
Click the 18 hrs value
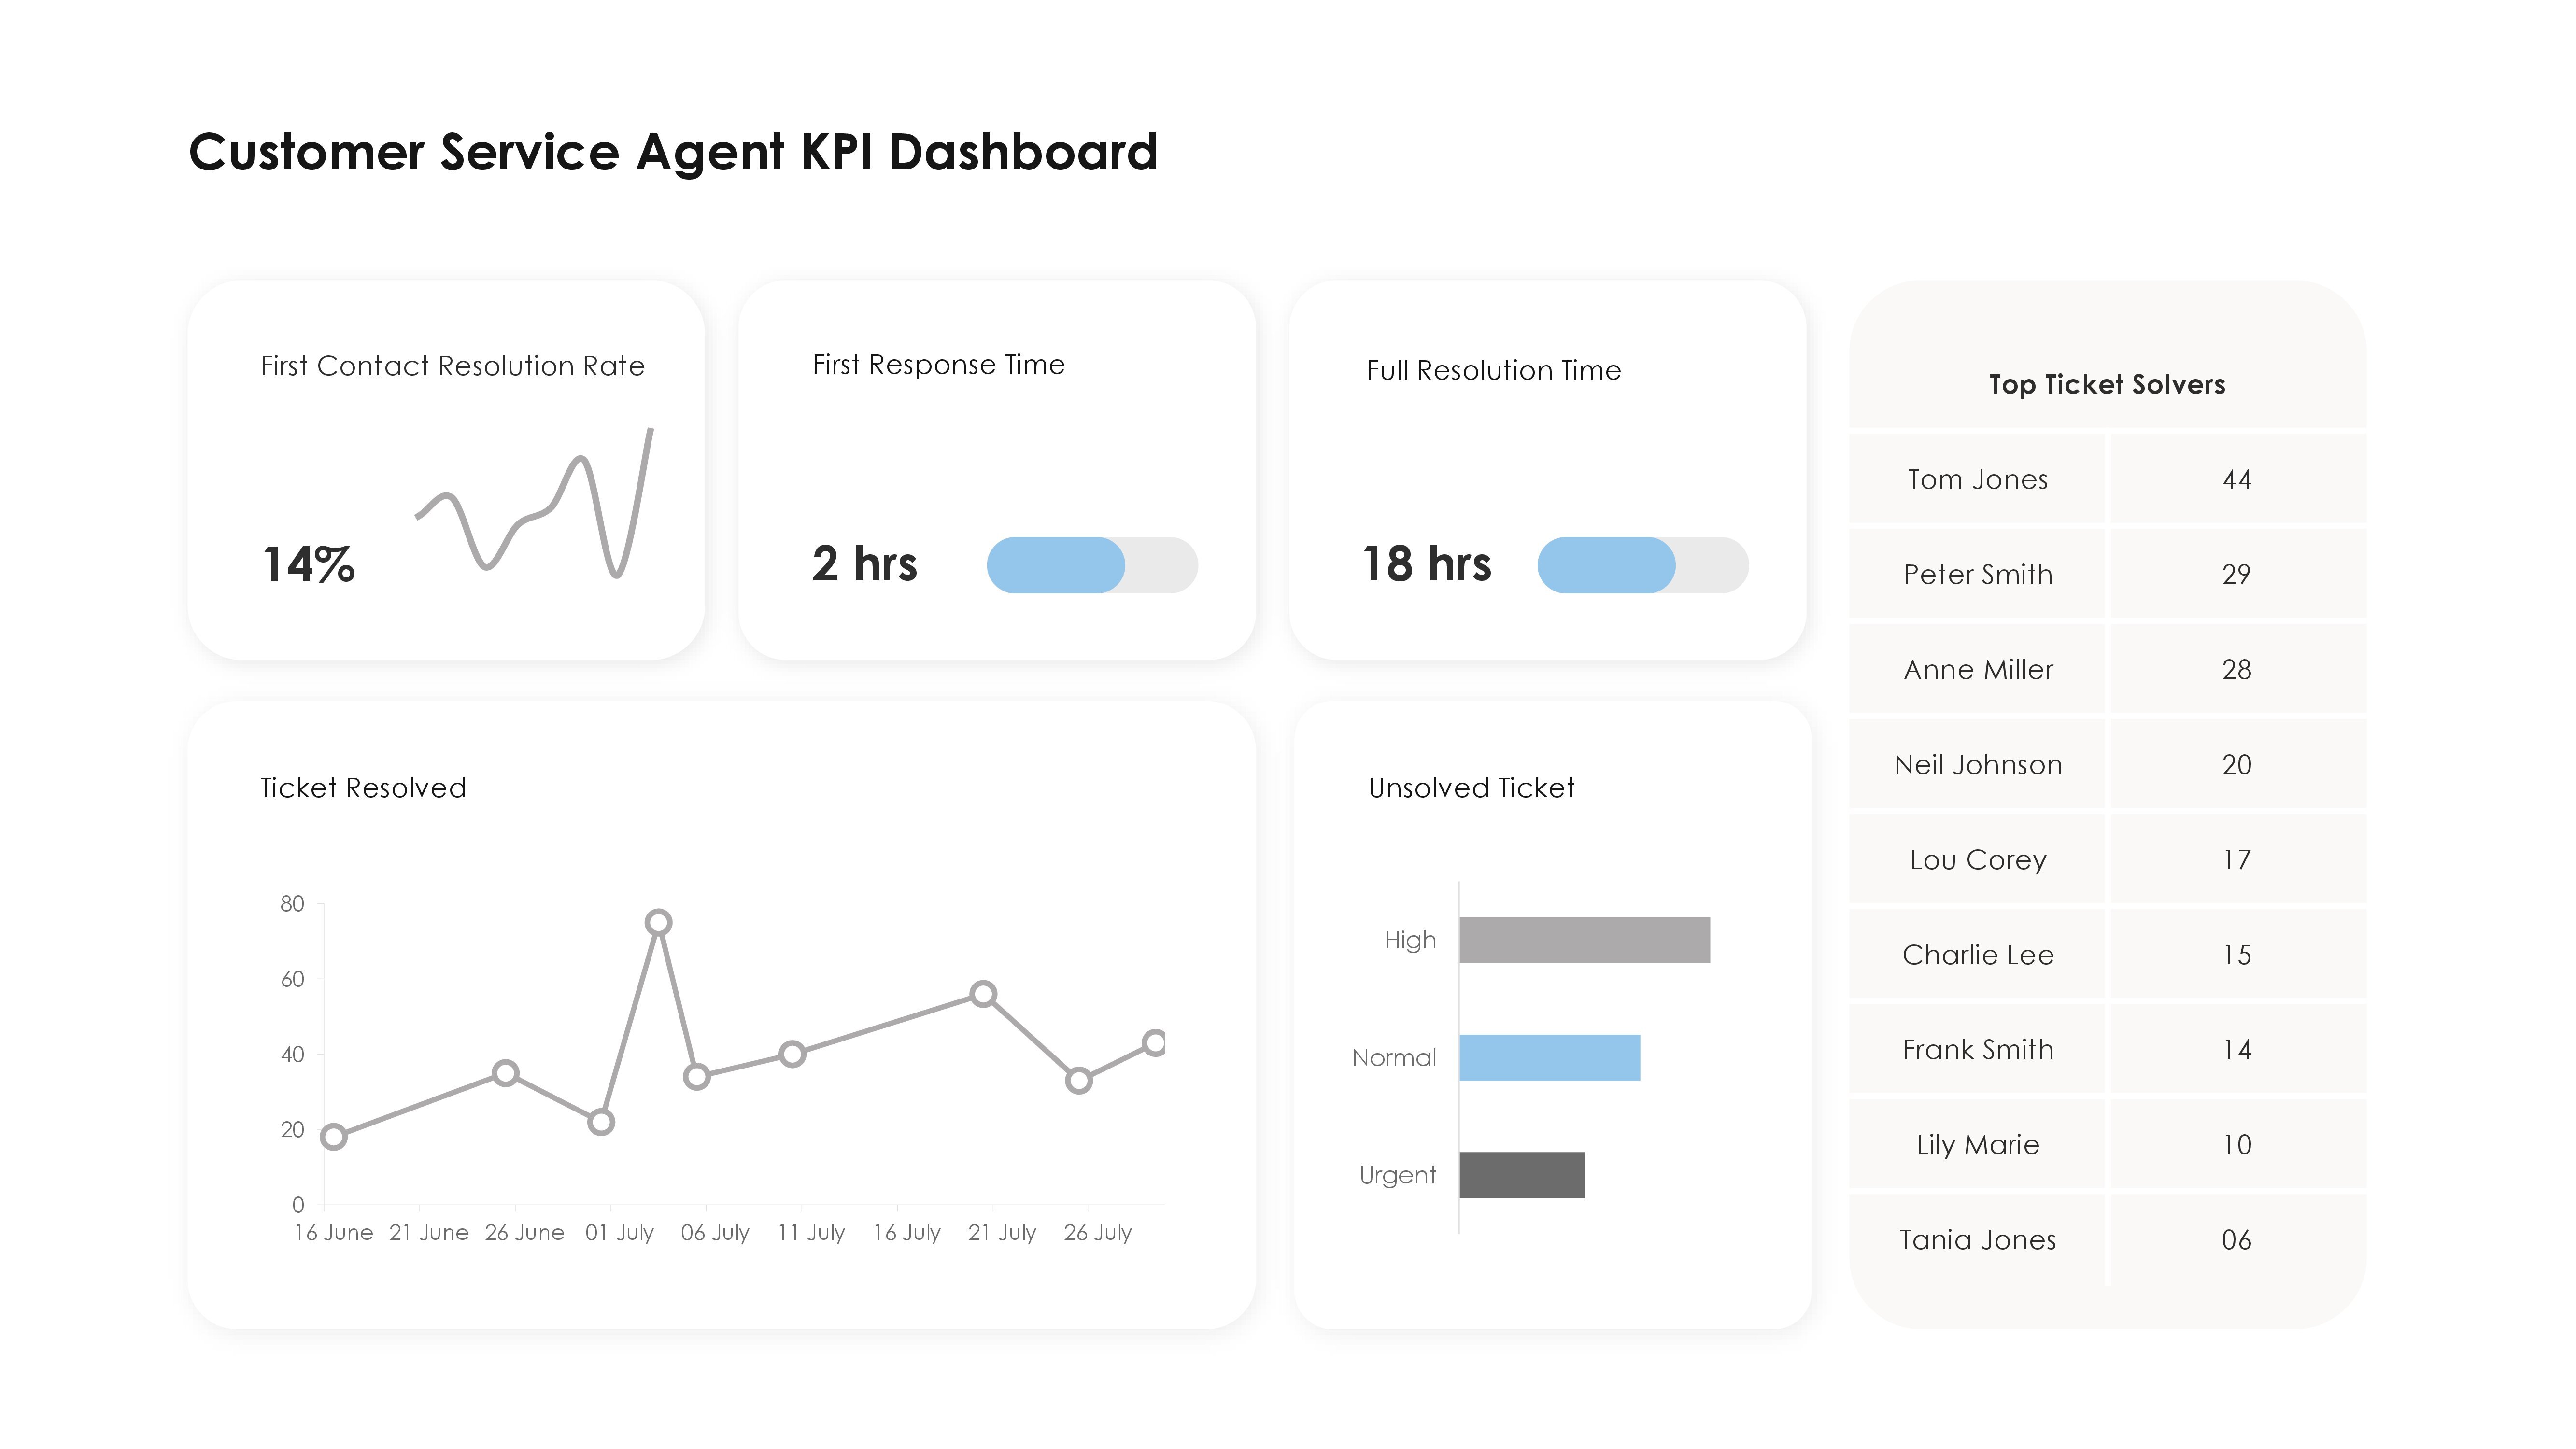(1427, 563)
